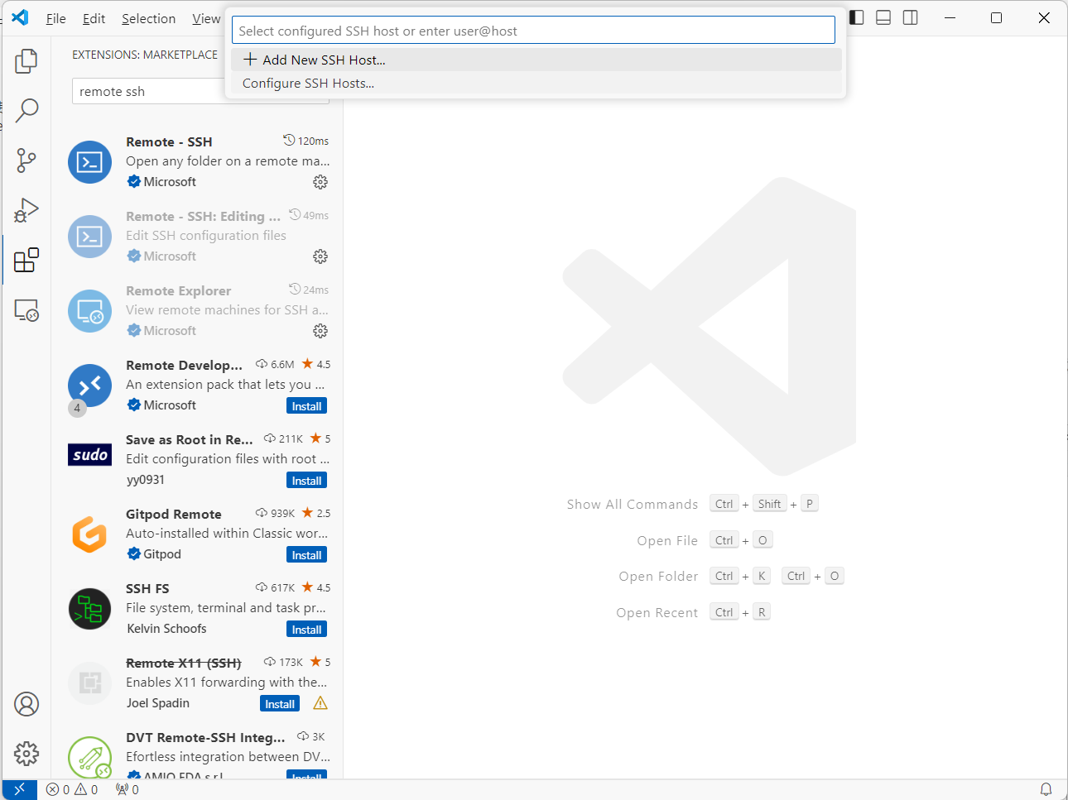Open the File menu
Image resolution: width=1068 pixels, height=800 pixels.
pos(55,18)
